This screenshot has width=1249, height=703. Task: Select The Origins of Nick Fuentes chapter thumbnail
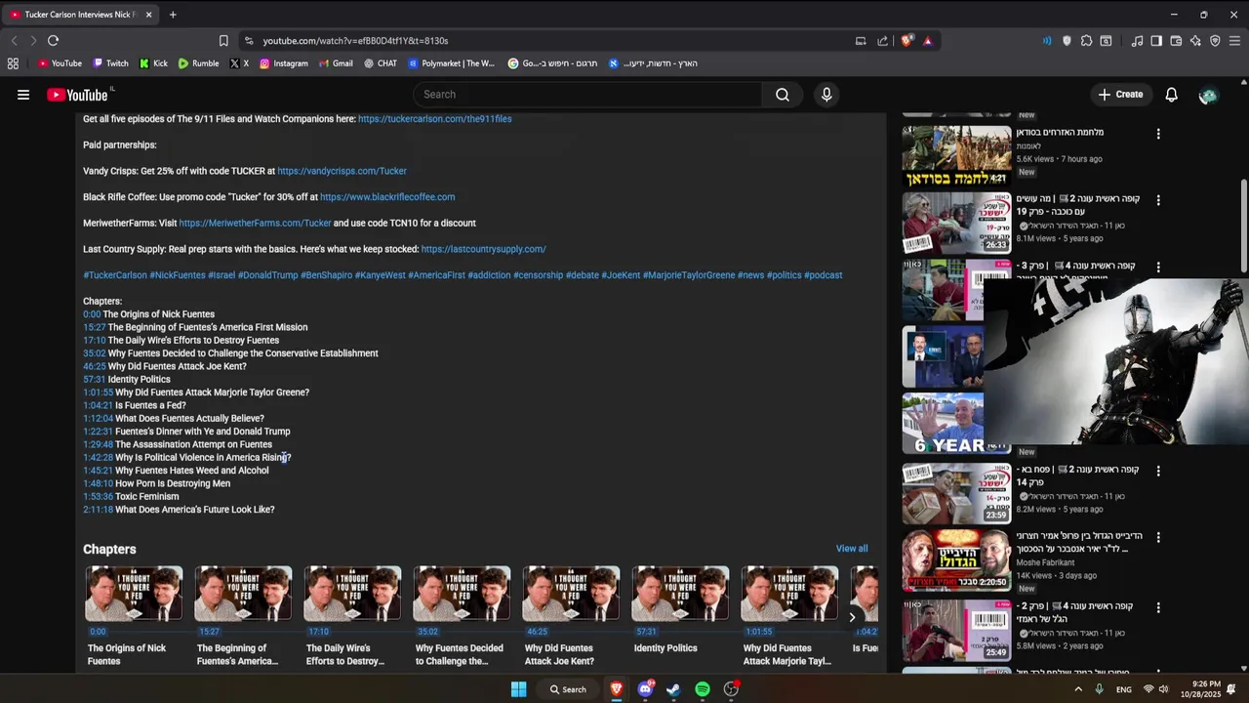[134, 594]
